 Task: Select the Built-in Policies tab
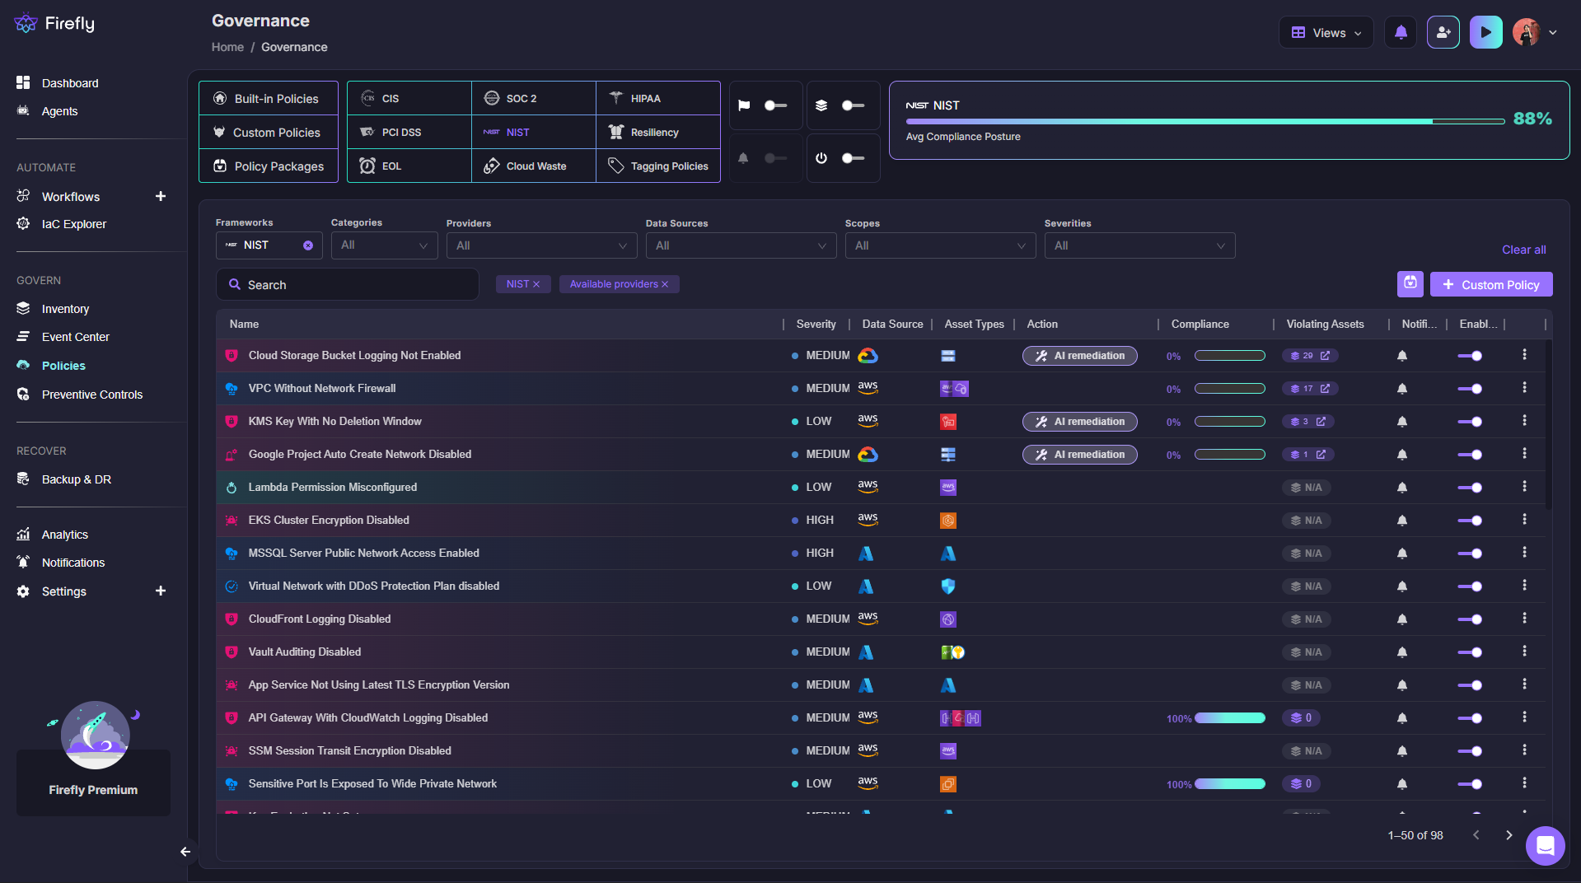click(269, 99)
